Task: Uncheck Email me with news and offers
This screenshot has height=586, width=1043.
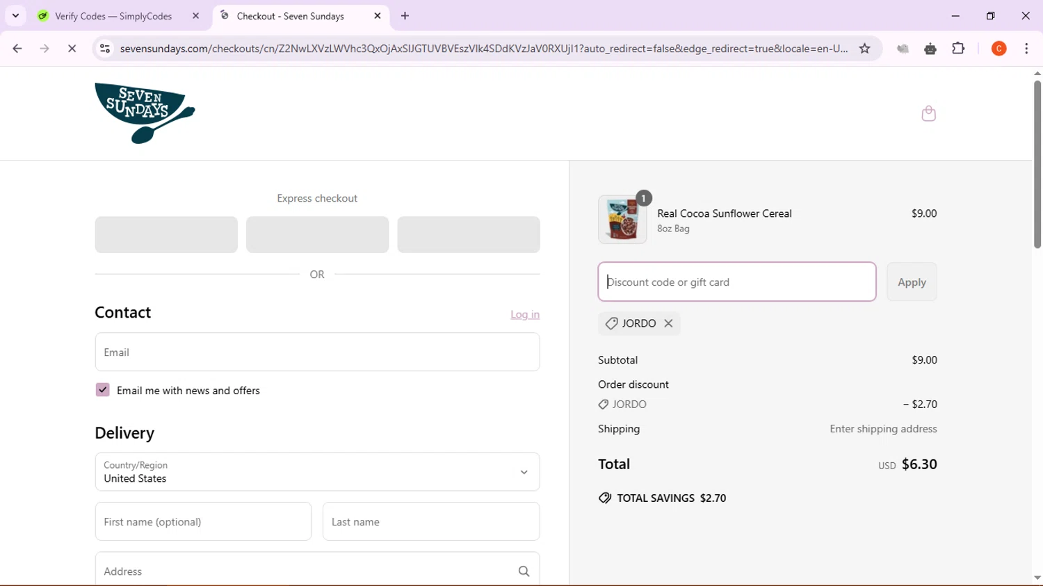Action: [102, 390]
